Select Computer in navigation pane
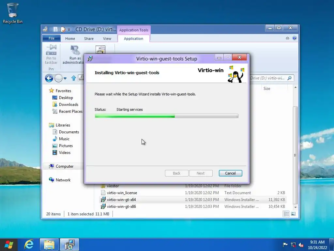 (64, 166)
